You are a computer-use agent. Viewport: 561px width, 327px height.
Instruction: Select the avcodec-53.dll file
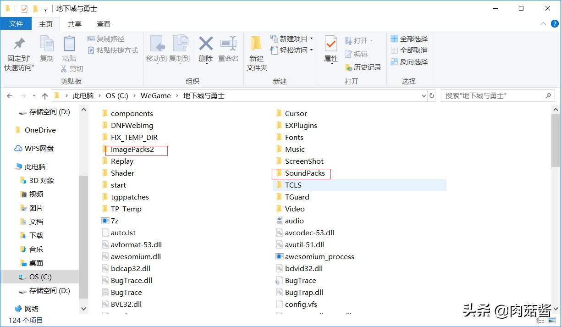coord(305,233)
